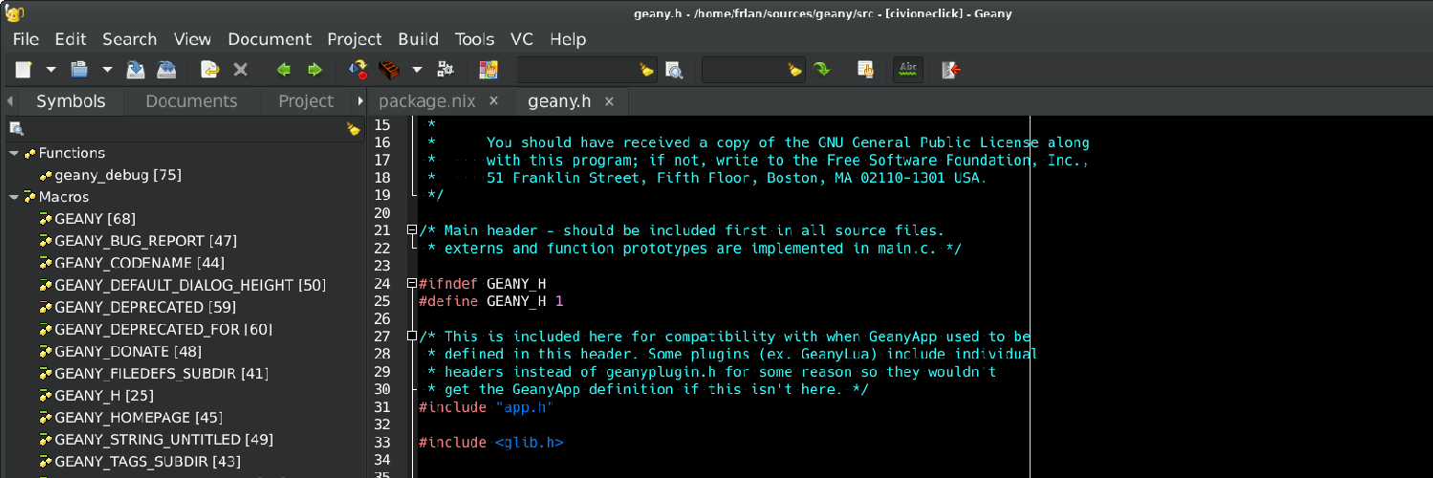The height and width of the screenshot is (478, 1433).
Task: Click the Compile toolbar icon
Action: pos(358,70)
